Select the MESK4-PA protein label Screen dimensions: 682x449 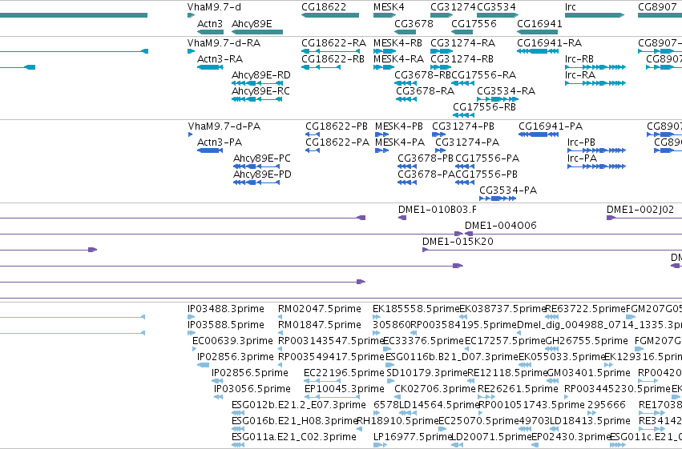pyautogui.click(x=400, y=142)
